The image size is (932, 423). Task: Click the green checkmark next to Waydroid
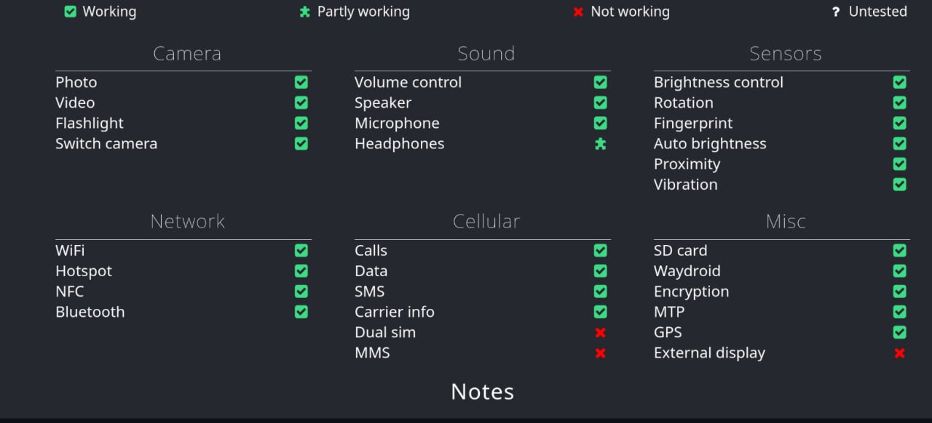click(899, 271)
